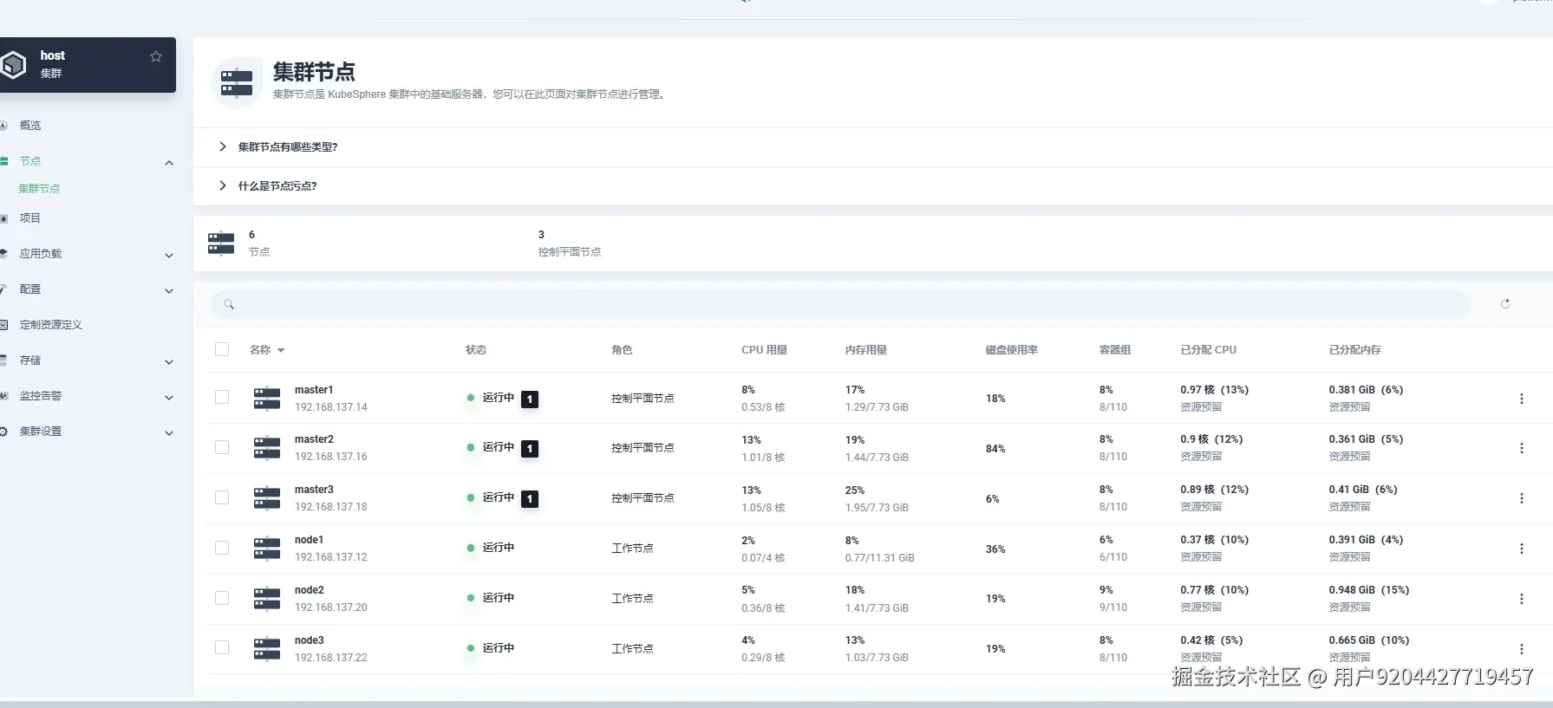Viewport: 1553px width, 708px height.
Task: Click the server icon for master2
Action: pos(267,448)
